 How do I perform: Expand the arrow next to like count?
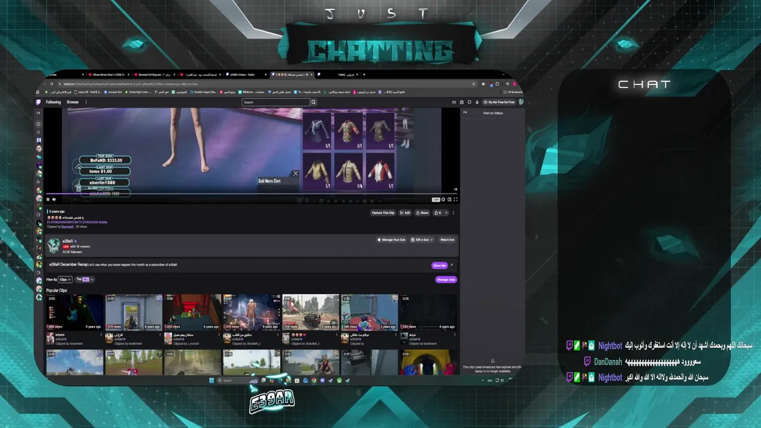coord(446,213)
